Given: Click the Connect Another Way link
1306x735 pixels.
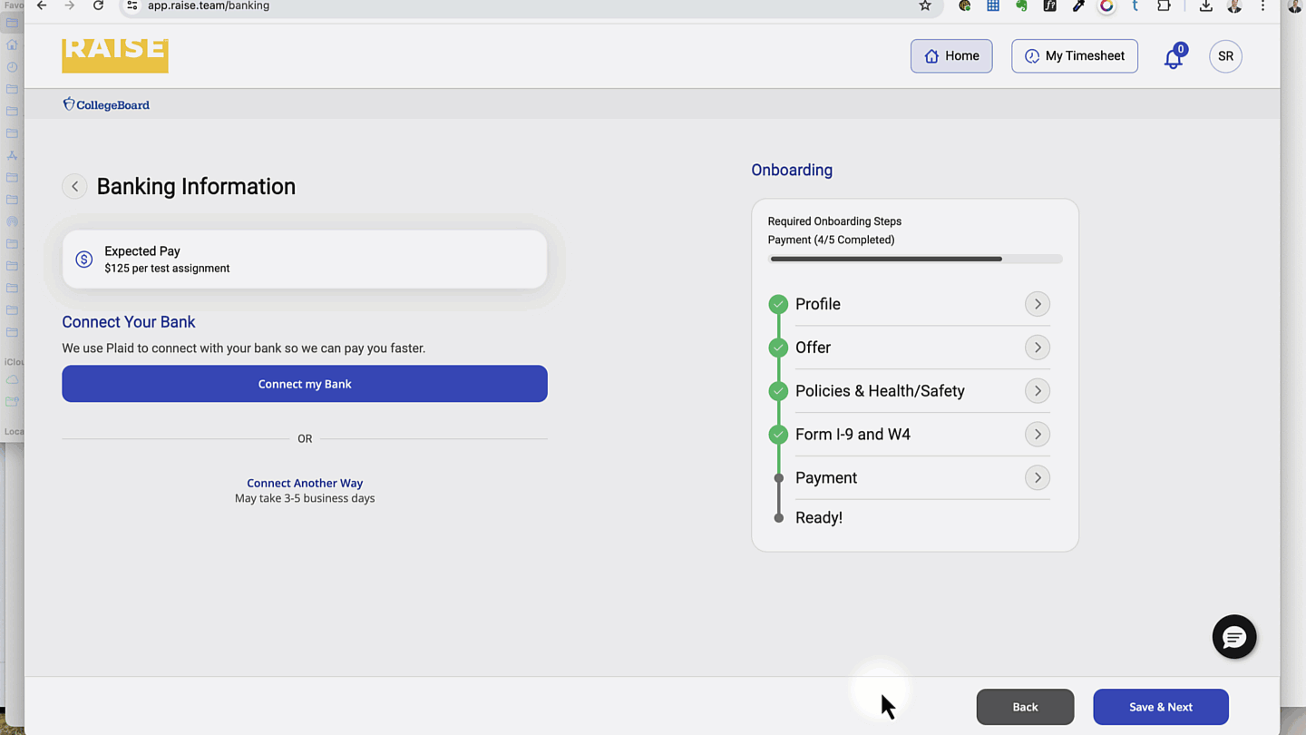Looking at the screenshot, I should (305, 484).
